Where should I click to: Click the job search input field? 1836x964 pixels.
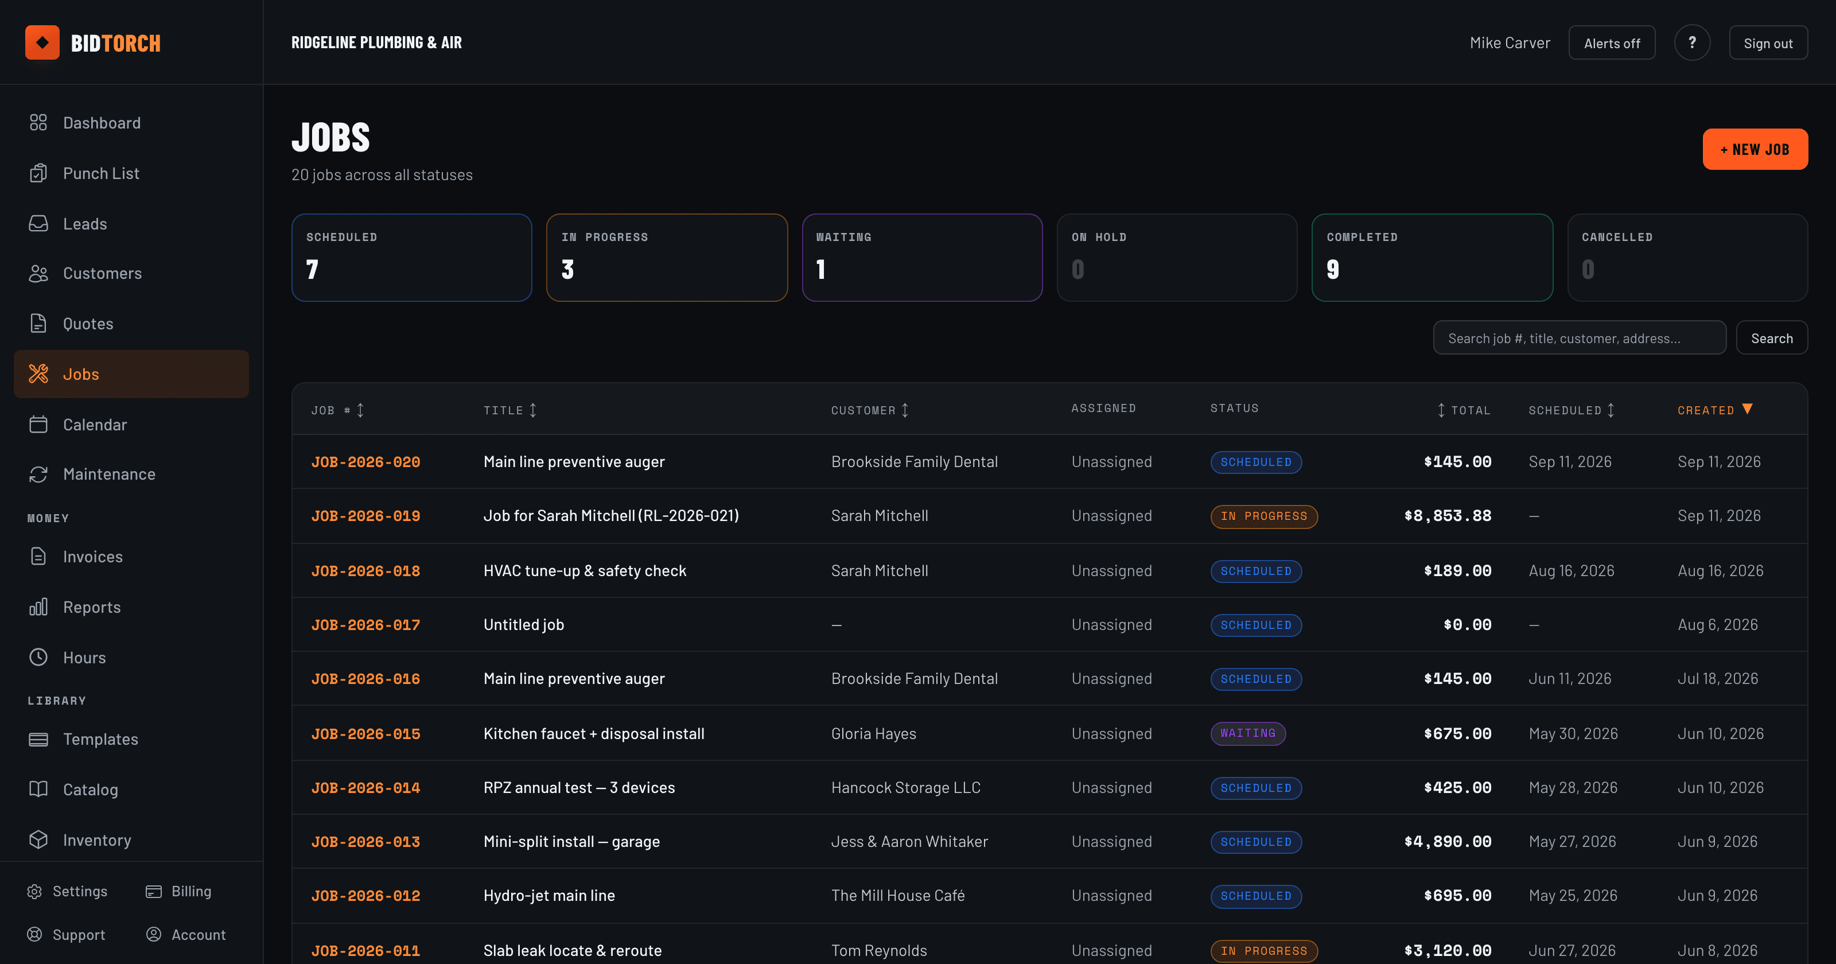click(1580, 338)
